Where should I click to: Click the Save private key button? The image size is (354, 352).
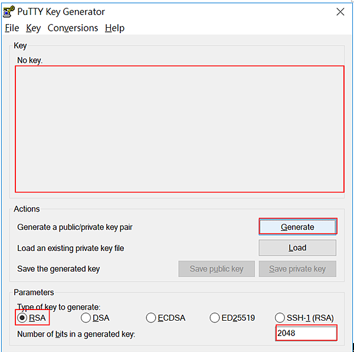tap(297, 269)
